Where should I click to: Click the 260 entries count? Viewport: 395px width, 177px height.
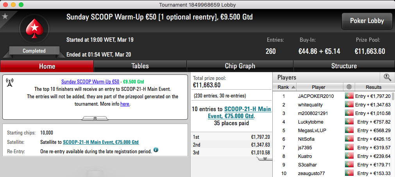(270, 51)
